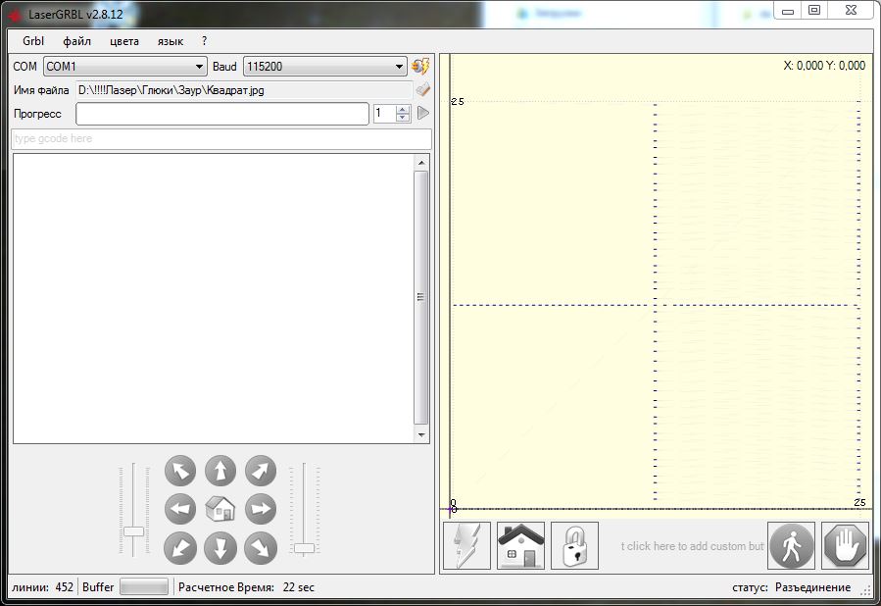Click the small home icon in jog pad
The height and width of the screenshot is (606, 881).
tap(220, 509)
